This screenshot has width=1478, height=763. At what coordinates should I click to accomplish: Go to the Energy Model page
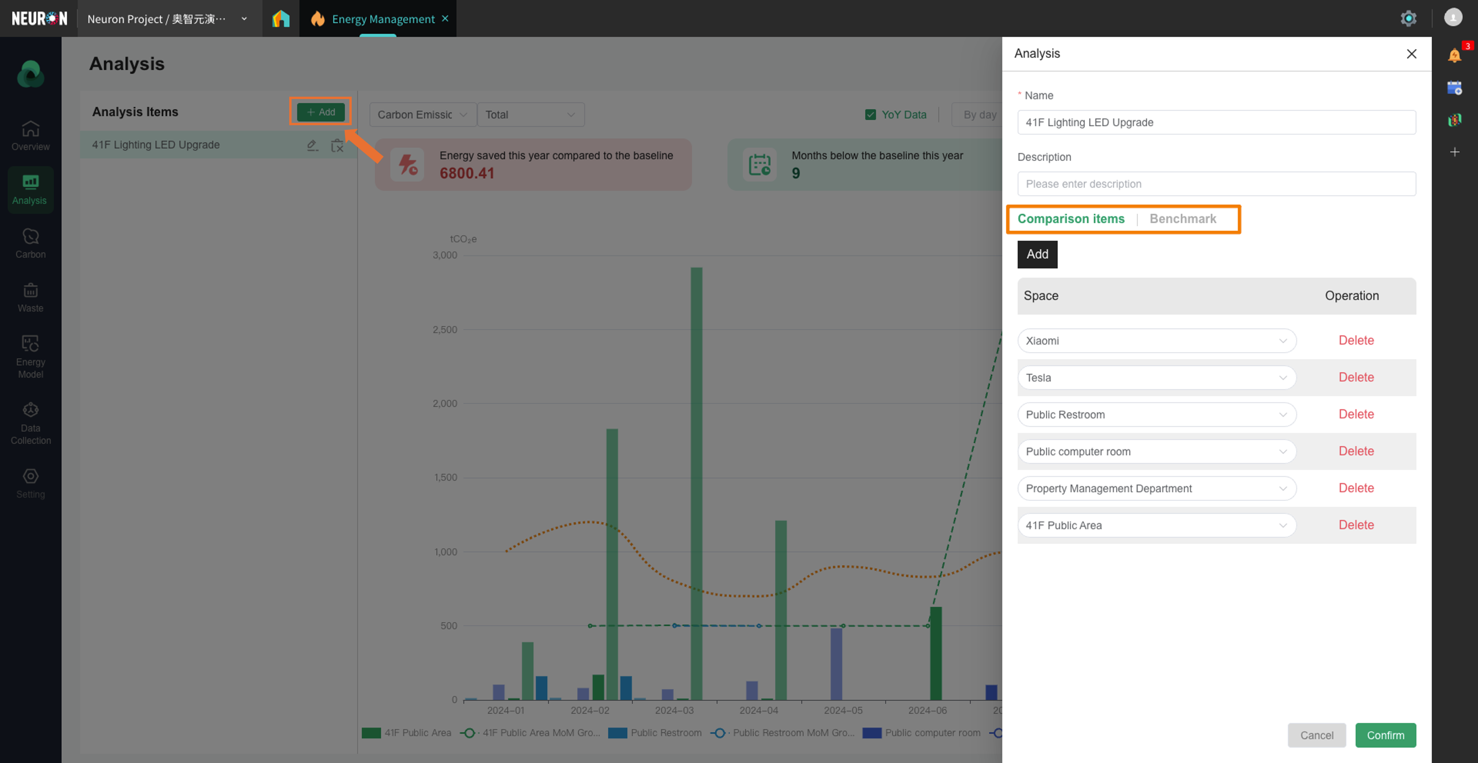coord(31,356)
